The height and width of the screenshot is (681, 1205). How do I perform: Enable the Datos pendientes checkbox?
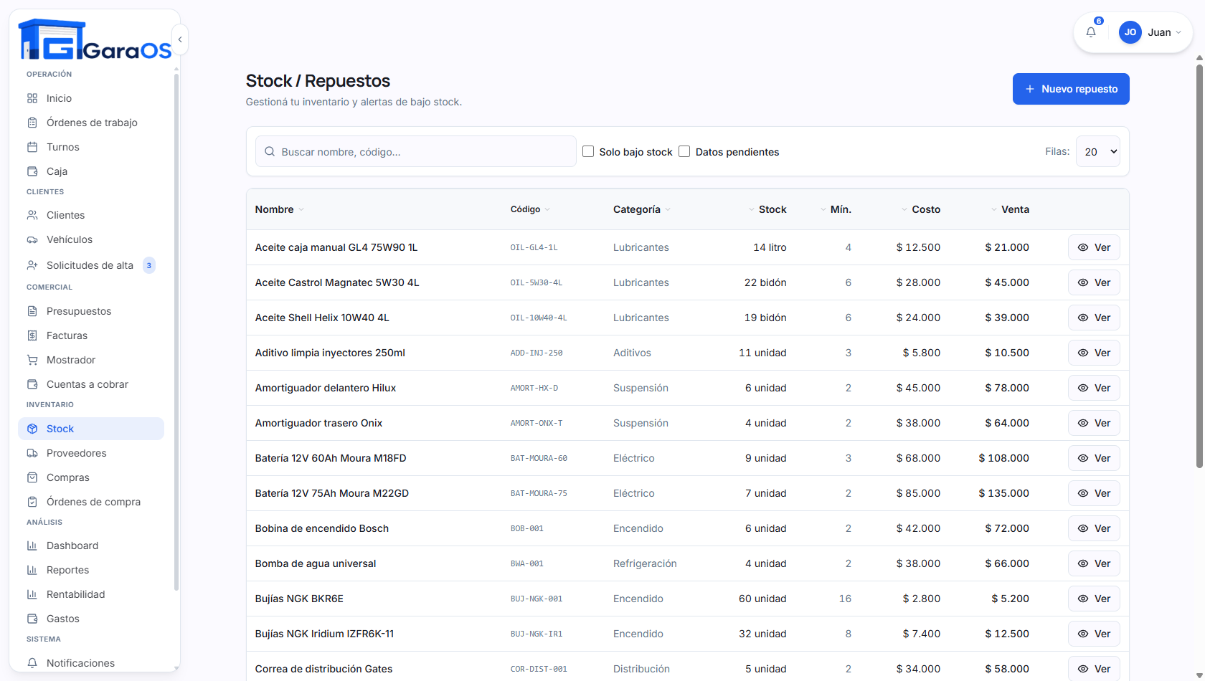tap(684, 151)
